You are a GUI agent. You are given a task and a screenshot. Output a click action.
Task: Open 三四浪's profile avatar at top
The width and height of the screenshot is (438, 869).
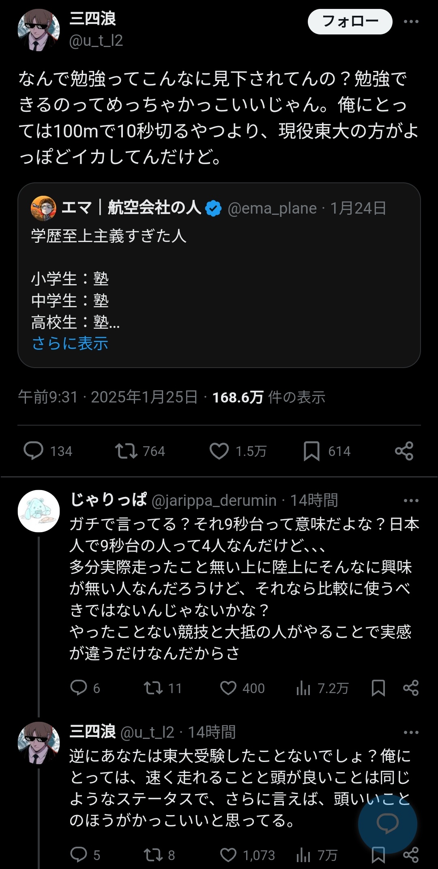[39, 30]
